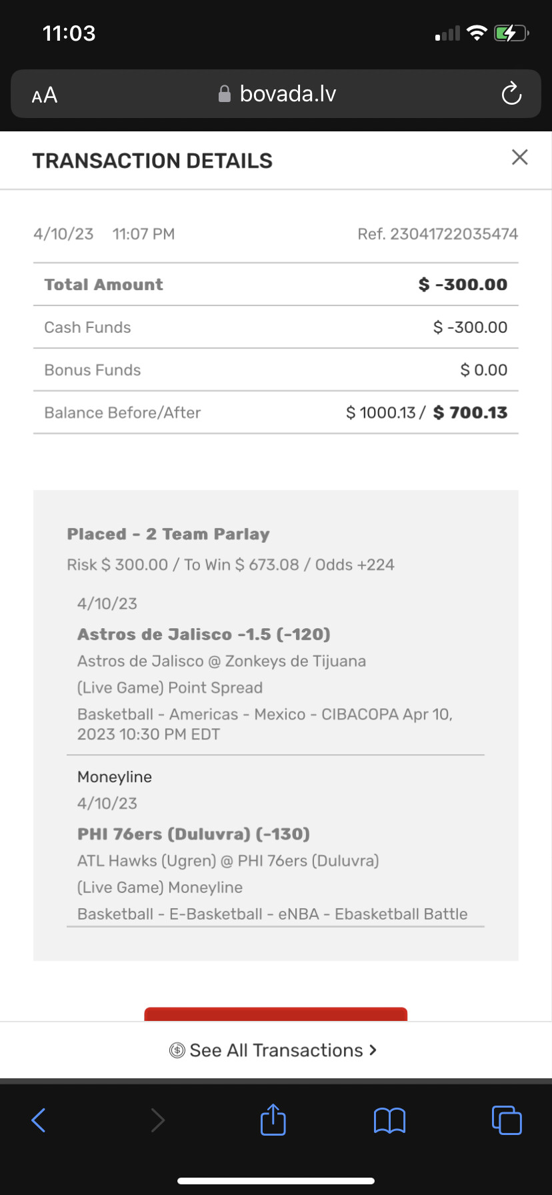
Task: Tap the battery icon in status bar
Action: (x=511, y=33)
